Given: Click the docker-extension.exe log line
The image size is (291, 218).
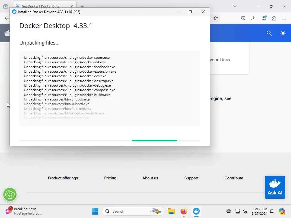Looking at the screenshot, I should pos(70,71).
